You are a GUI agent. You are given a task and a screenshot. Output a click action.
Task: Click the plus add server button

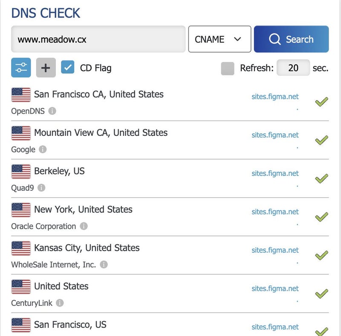pos(46,68)
